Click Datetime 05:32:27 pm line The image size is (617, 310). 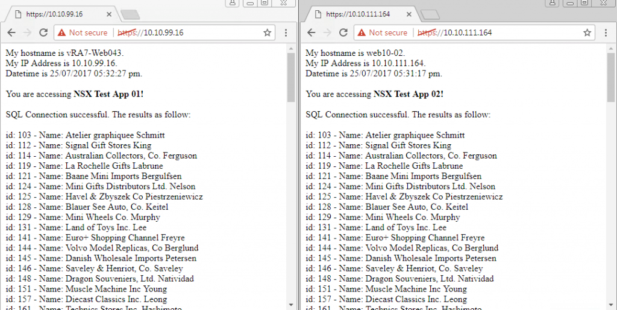(x=74, y=73)
